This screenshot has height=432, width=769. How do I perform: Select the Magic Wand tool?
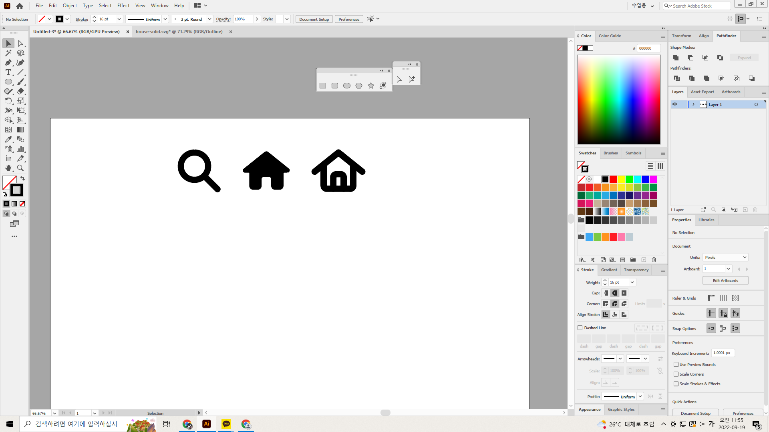pos(8,53)
